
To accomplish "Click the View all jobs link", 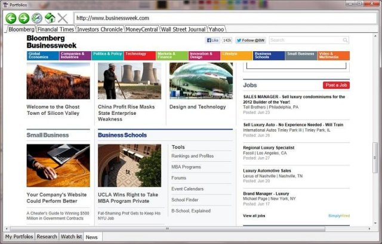I will [254, 216].
